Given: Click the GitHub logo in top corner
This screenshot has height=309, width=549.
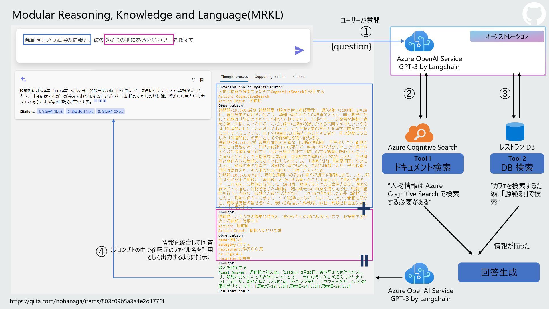Looking at the screenshot, I should click(534, 13).
